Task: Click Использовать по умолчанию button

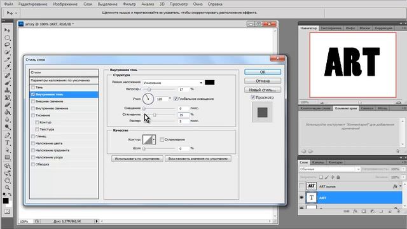Action: (x=137, y=158)
